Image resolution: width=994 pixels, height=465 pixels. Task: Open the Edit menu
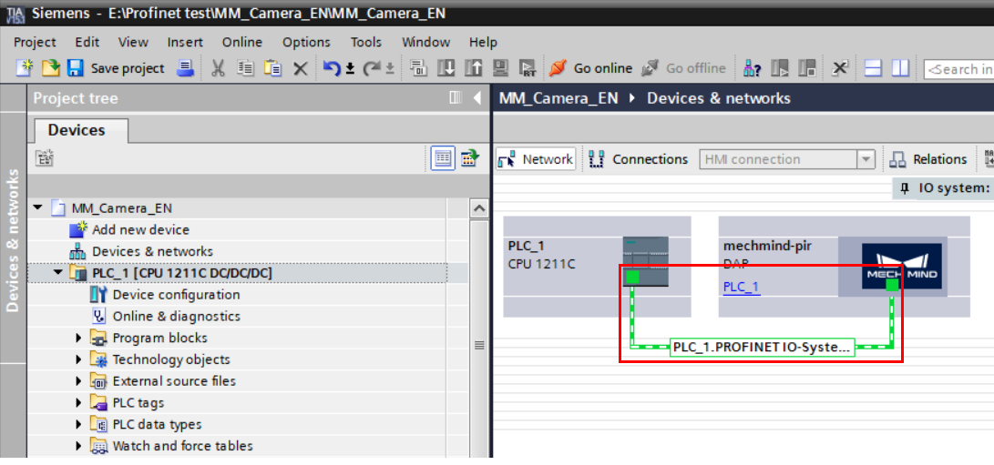(x=87, y=43)
